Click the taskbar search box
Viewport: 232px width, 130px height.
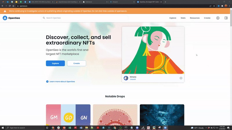point(25,128)
